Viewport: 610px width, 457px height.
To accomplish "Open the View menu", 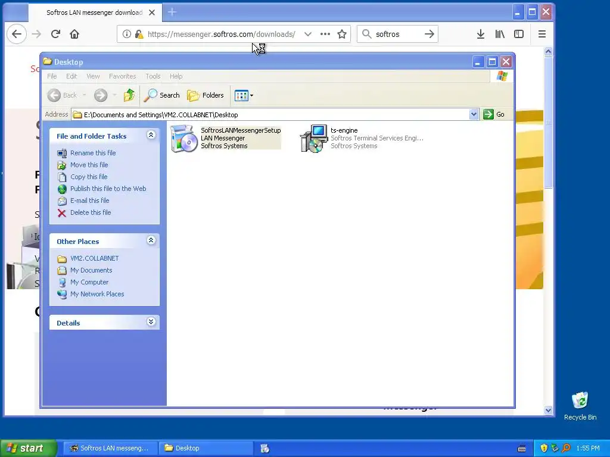I will pyautogui.click(x=93, y=76).
